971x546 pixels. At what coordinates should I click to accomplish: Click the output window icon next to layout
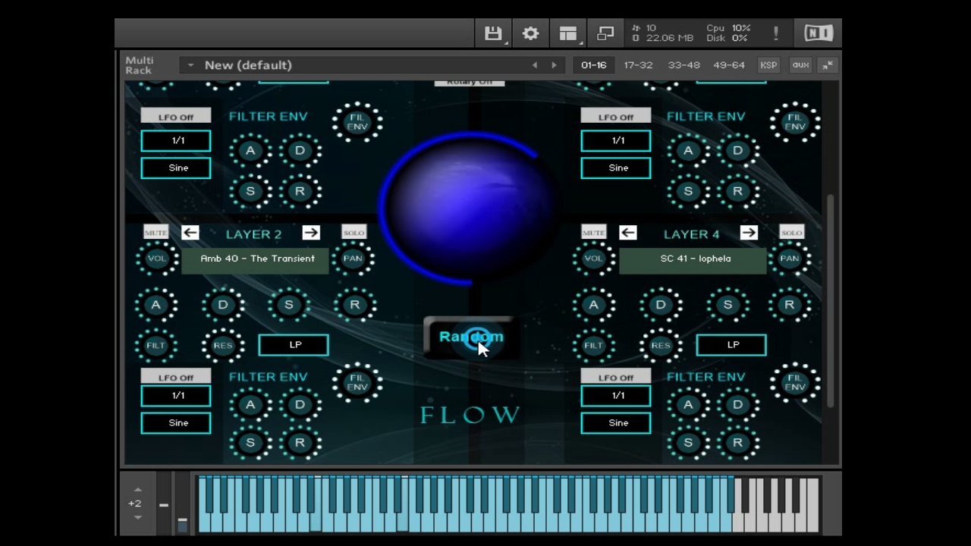pyautogui.click(x=605, y=33)
